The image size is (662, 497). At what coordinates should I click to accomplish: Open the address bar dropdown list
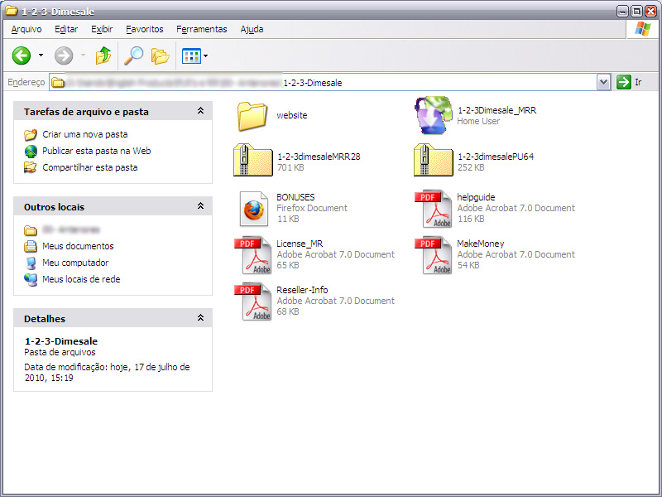603,82
